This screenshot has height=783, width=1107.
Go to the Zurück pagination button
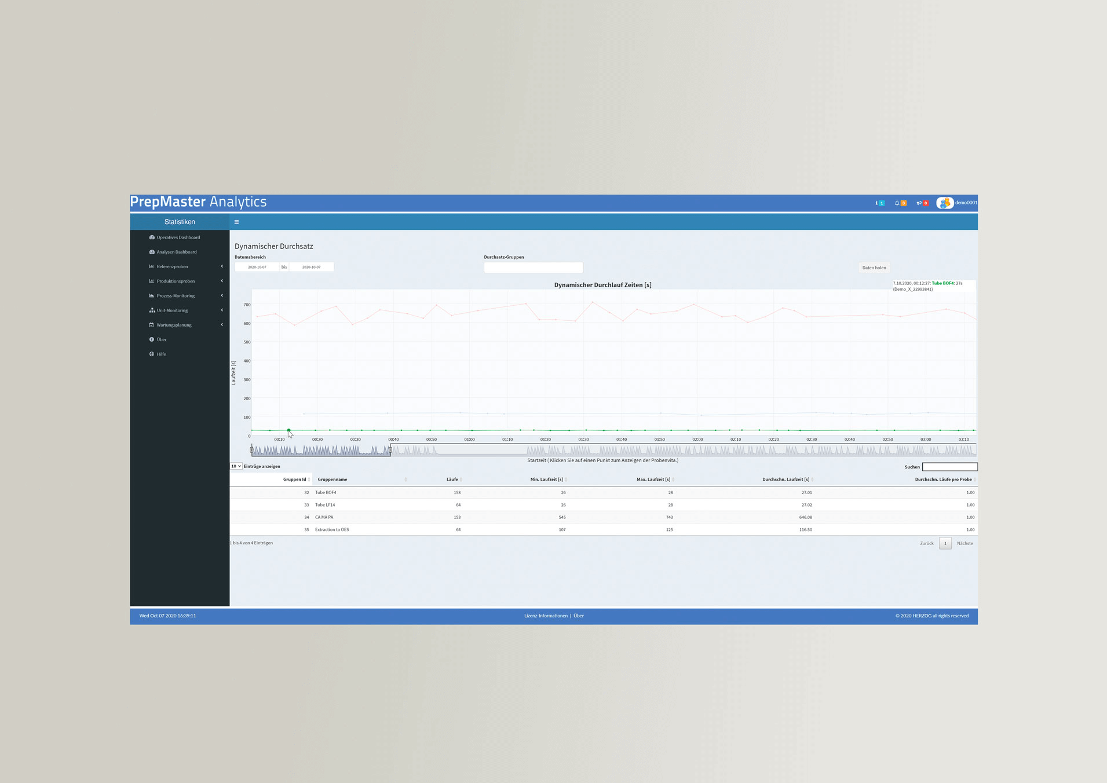[926, 543]
